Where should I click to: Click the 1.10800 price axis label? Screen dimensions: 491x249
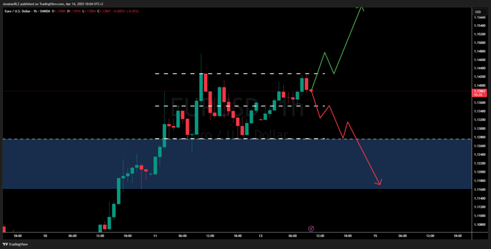coord(479,224)
